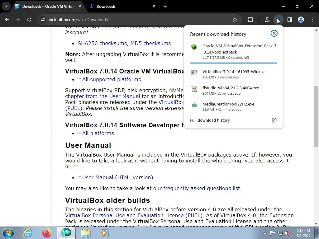Open chapter from the User Manual link
The image size is (319, 239).
[x=102, y=96]
